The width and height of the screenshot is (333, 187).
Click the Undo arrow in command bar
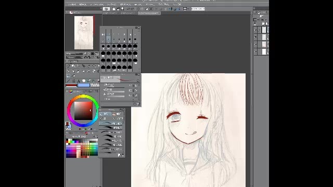click(x=128, y=9)
